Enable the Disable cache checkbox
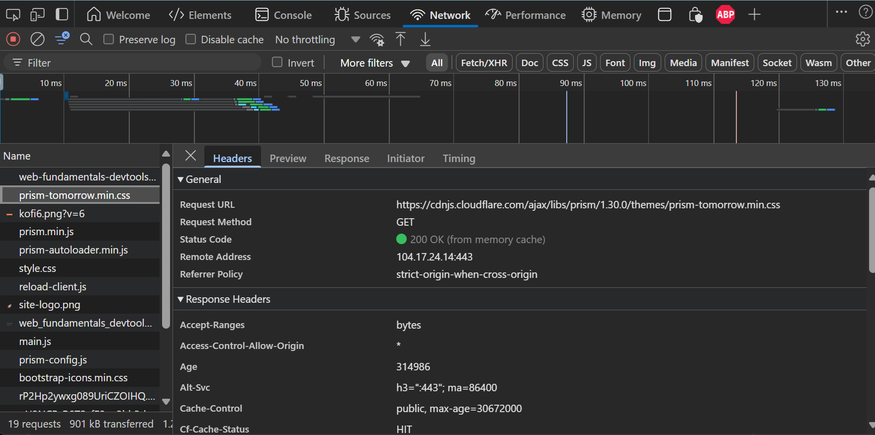Image resolution: width=875 pixels, height=435 pixels. click(x=190, y=39)
